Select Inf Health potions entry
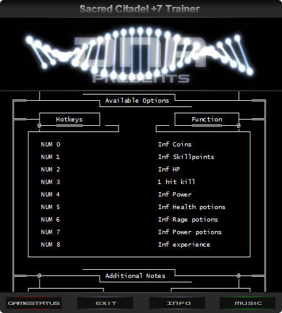 pyautogui.click(x=192, y=207)
